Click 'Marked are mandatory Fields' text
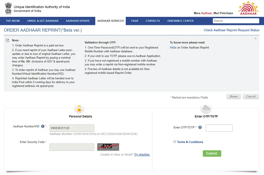Viewport: 264px width, 175px height. [x=190, y=97]
